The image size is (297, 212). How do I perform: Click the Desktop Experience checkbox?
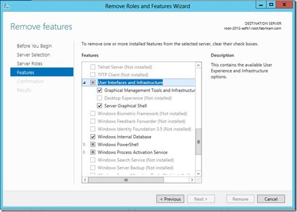pos(99,98)
